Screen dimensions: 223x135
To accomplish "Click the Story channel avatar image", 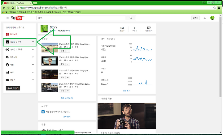I will [44, 29].
